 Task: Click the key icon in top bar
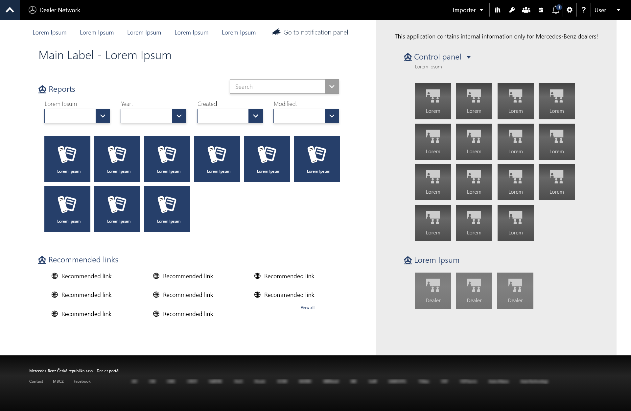[512, 10]
